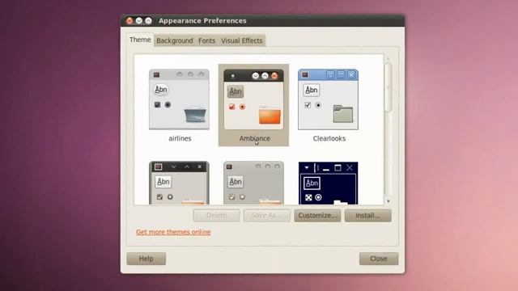Click the Abn sample in airlines preview

click(161, 90)
